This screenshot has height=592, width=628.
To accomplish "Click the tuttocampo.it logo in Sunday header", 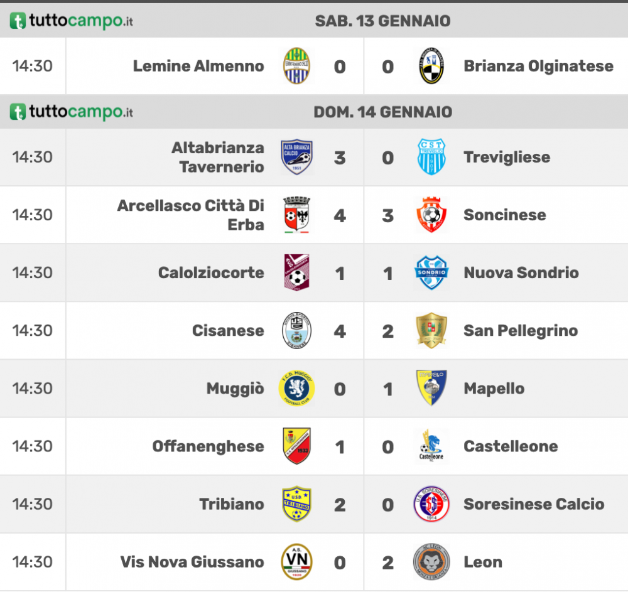I will coord(72,112).
